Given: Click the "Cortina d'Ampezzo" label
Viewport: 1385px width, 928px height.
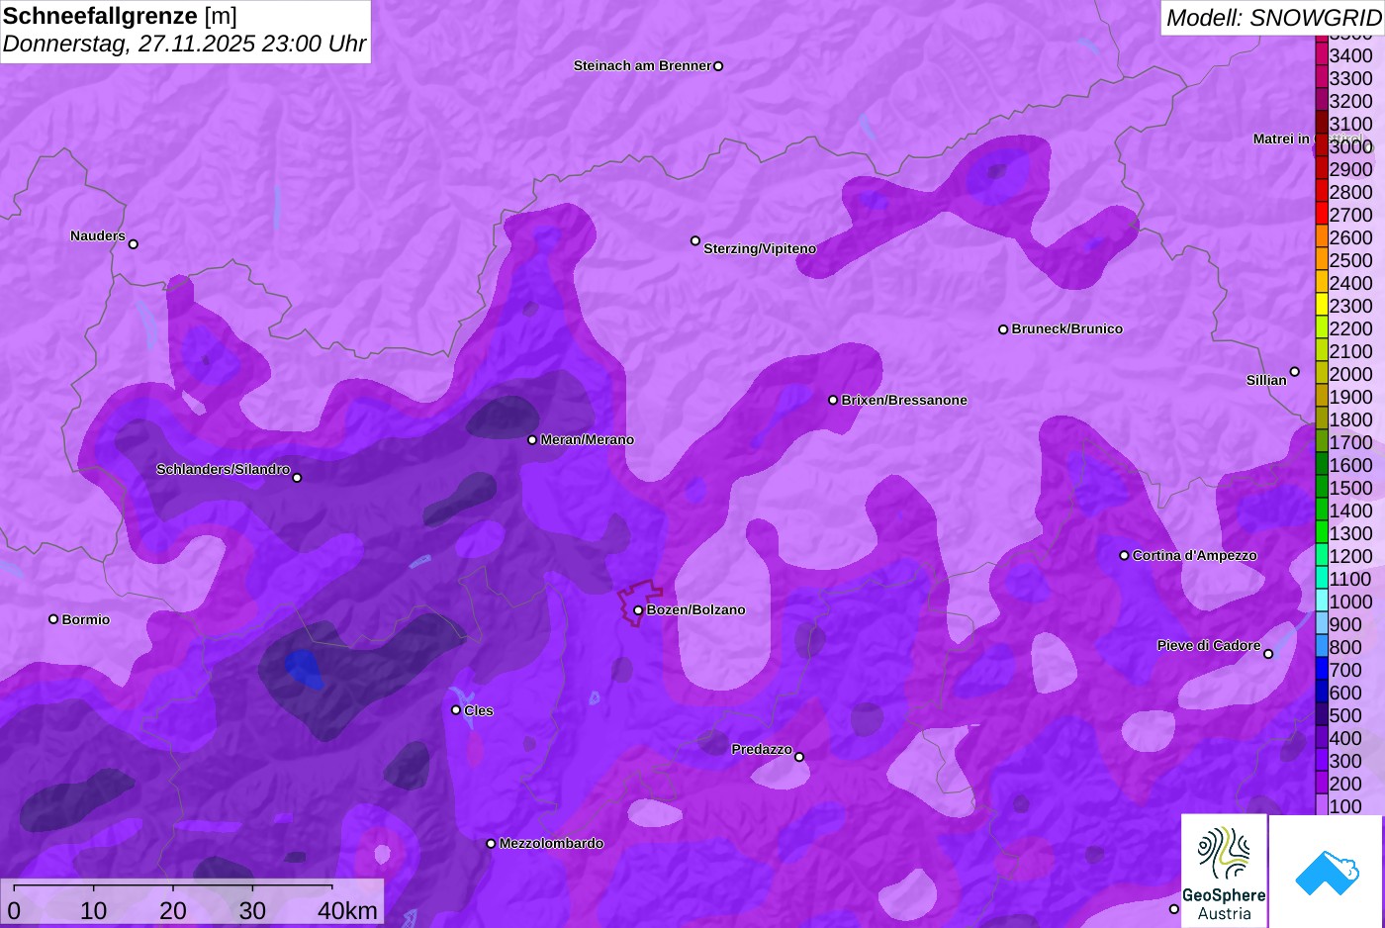Looking at the screenshot, I should (1195, 556).
